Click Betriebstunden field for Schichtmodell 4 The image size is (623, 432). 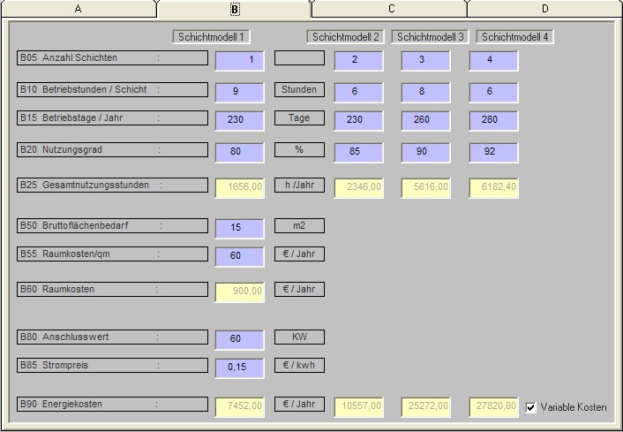tap(493, 92)
